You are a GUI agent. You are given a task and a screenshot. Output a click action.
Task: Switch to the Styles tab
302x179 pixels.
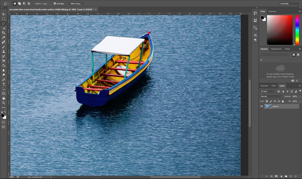point(287,49)
